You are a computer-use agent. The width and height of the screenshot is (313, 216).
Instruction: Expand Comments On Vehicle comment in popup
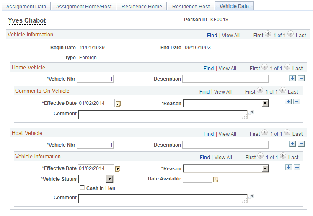(251, 113)
